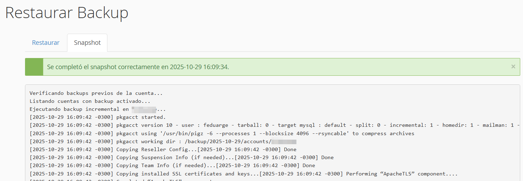Image resolution: width=523 pixels, height=181 pixels.
Task: Click the blurred hostname after 'incremental en'
Action: [143, 109]
